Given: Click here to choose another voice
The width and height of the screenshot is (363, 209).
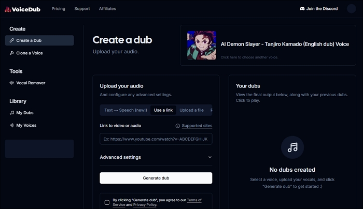Looking at the screenshot, I should [x=249, y=57].
